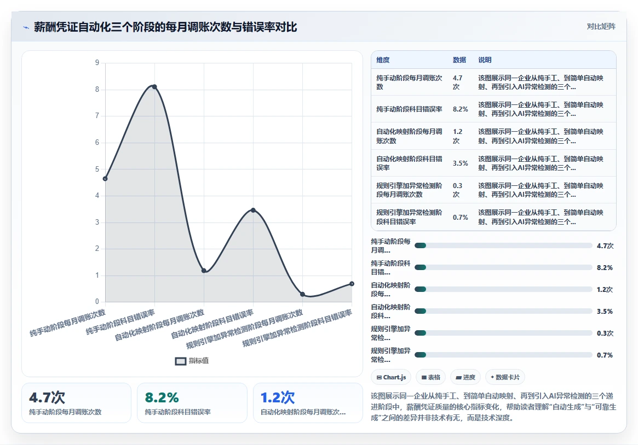Click the x-axis label 纯手动阶段科目错误率
Image resolution: width=638 pixels, height=445 pixels.
[120, 323]
